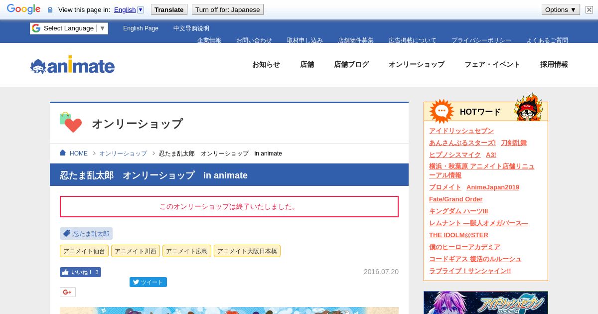Open 僕のヒーローアカデミア hot word link
This screenshot has width=598, height=314.
coord(464,247)
